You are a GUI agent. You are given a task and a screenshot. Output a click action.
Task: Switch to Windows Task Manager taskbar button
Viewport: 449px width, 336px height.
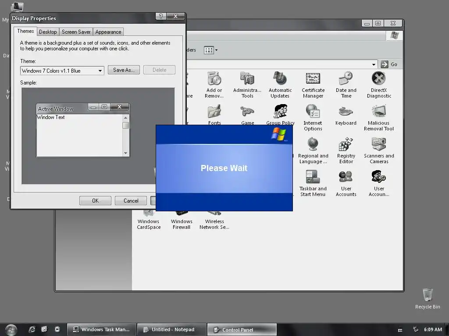click(x=102, y=329)
